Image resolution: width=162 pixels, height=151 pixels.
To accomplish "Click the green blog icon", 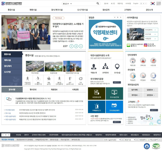I will (129, 45).
